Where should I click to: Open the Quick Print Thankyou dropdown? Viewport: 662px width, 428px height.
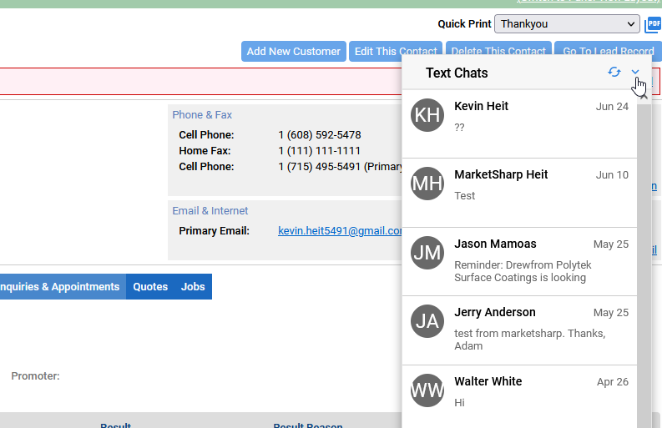point(567,24)
